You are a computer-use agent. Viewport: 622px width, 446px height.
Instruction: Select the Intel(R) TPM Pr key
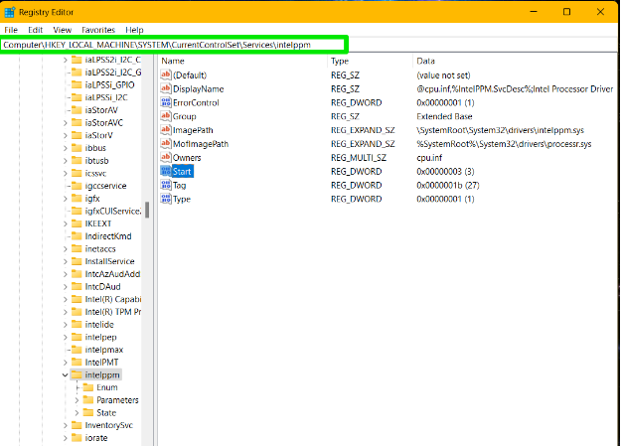[113, 312]
